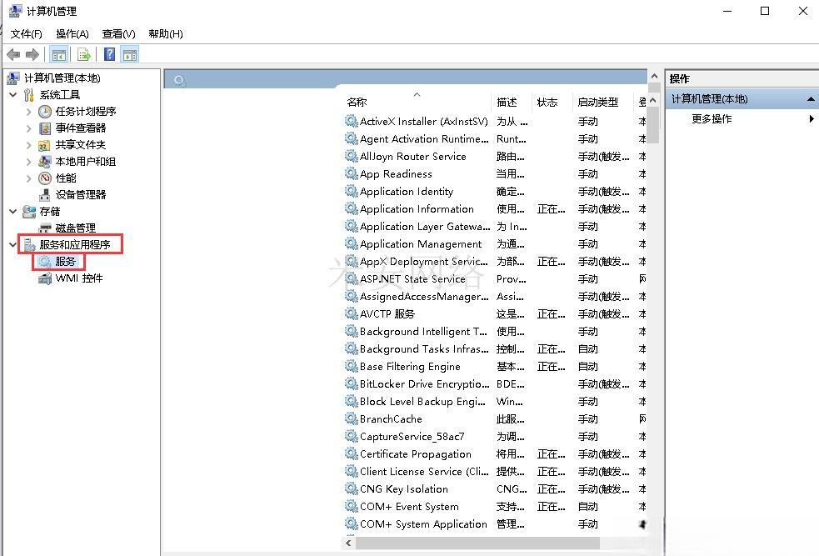Open 更多操作 submenu in actions pane
Viewport: 819px width, 556px height.
pyautogui.click(x=712, y=118)
